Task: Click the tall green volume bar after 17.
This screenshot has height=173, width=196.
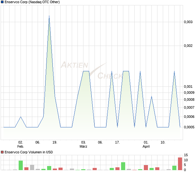Action: 123,166
